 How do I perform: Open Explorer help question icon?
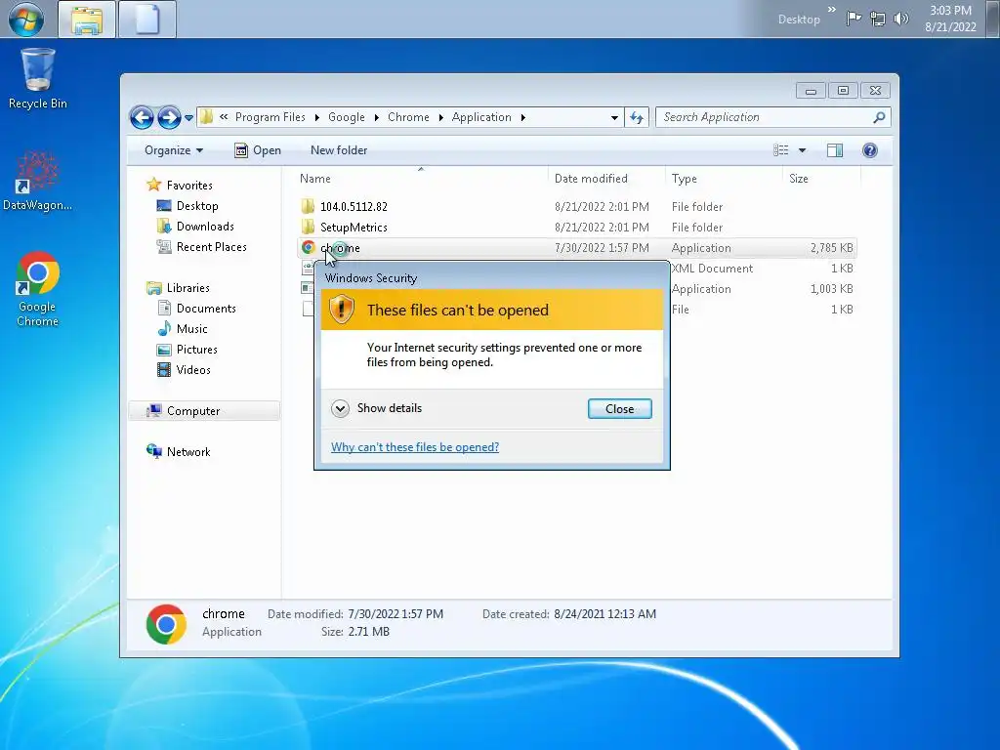pos(870,150)
